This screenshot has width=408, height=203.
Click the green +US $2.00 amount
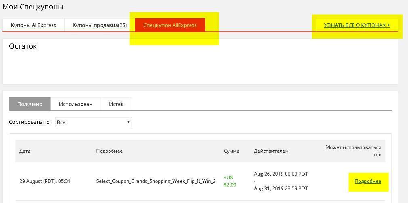pos(230,181)
